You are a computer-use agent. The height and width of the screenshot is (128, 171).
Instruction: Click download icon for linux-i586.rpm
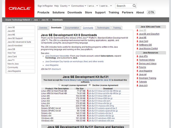88,96
